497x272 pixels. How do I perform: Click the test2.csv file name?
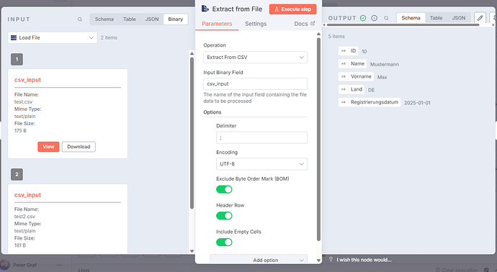point(24,217)
